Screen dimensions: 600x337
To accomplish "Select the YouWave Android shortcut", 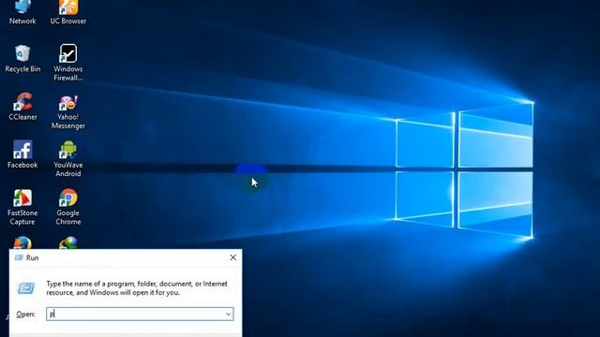I will pos(68,159).
